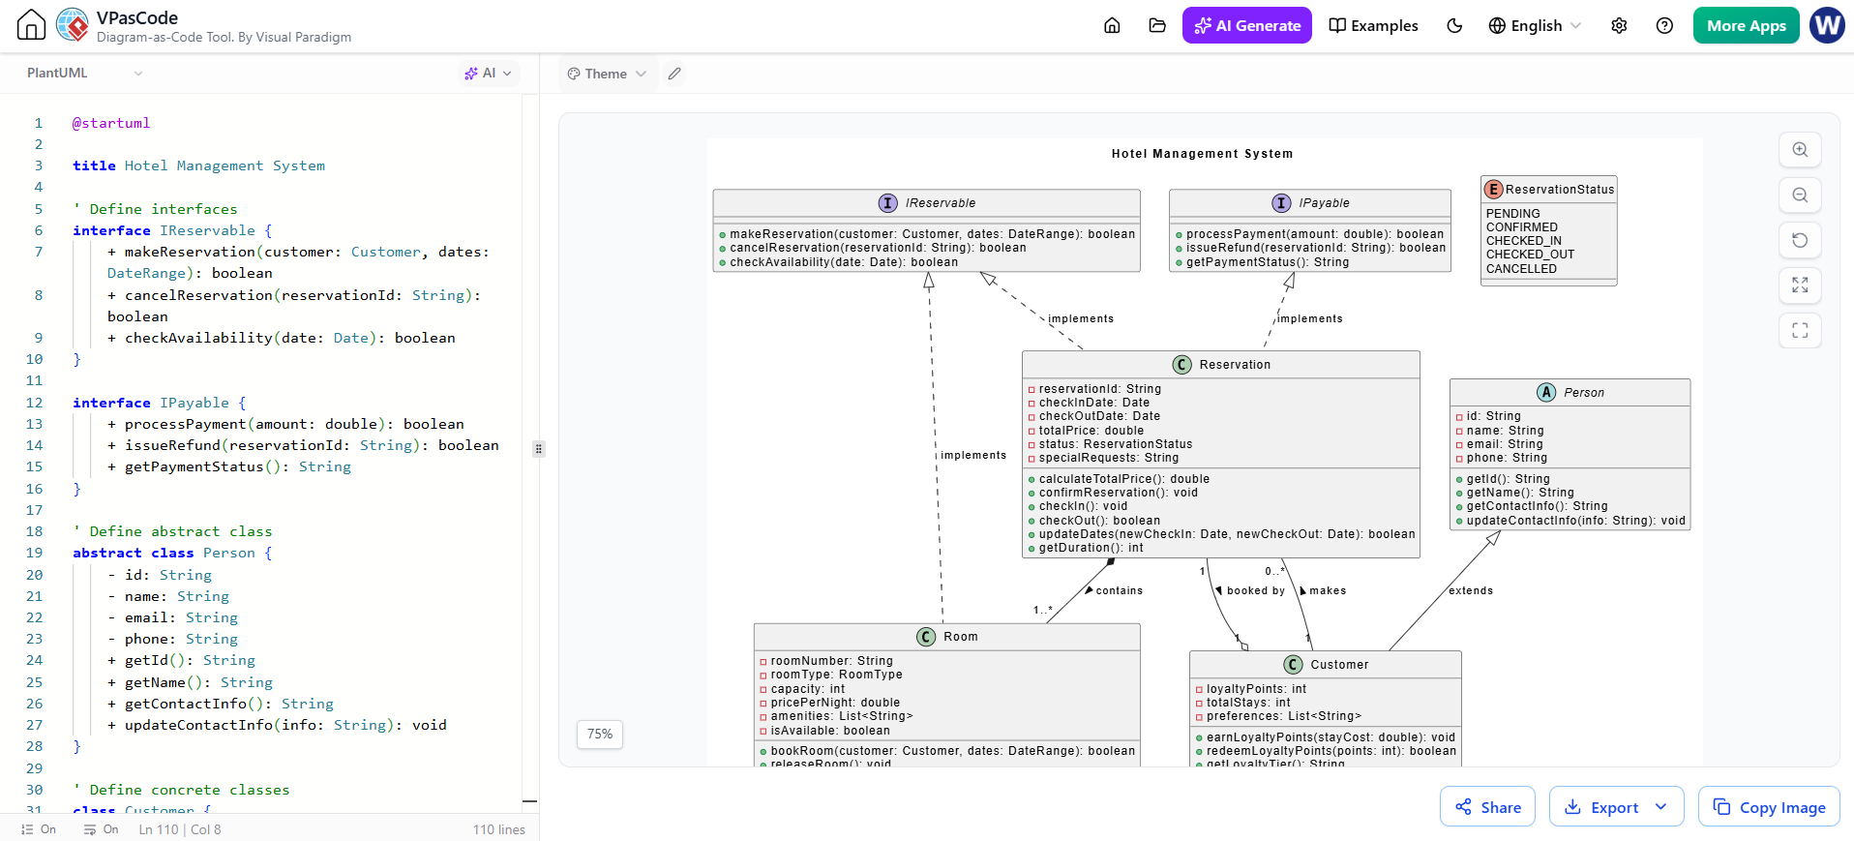Screen dimensions: 1854x841
Task: Click the AI Generate button
Action: click(1246, 25)
